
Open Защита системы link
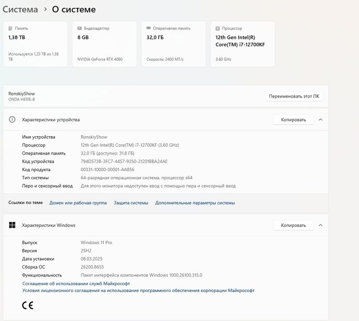[131, 203]
